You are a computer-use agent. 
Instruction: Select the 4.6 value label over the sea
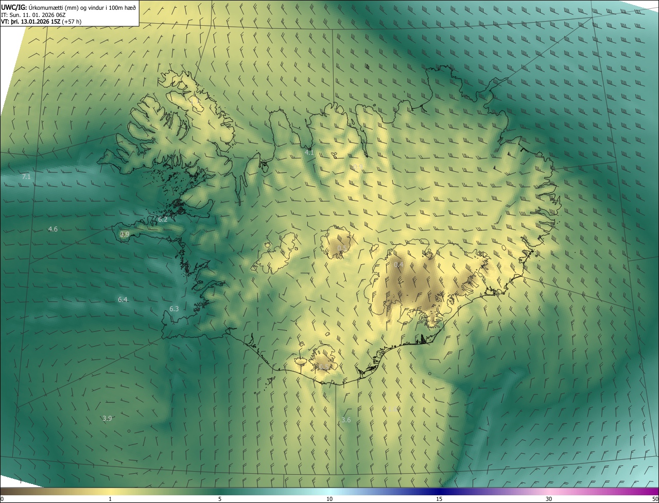(53, 229)
